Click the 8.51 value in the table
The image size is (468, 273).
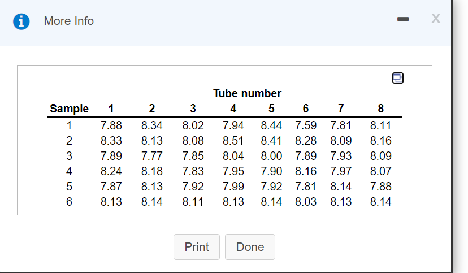(233, 141)
